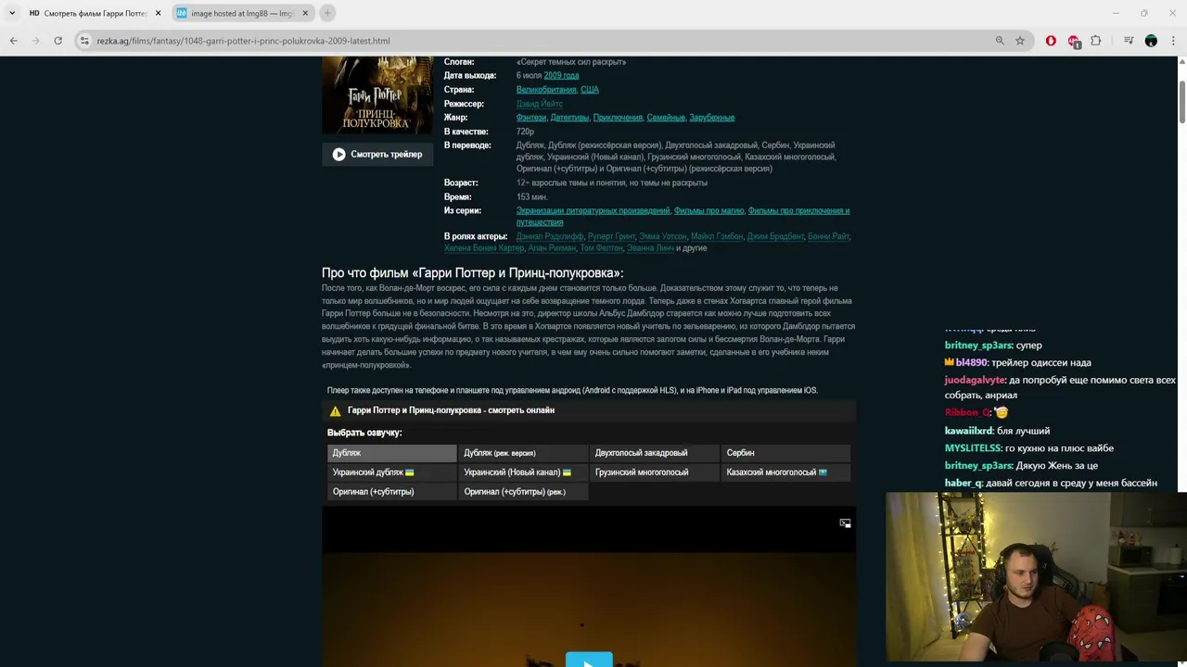This screenshot has width=1187, height=667.
Task: Open Экранизации литературных произведений series link
Action: coord(593,211)
